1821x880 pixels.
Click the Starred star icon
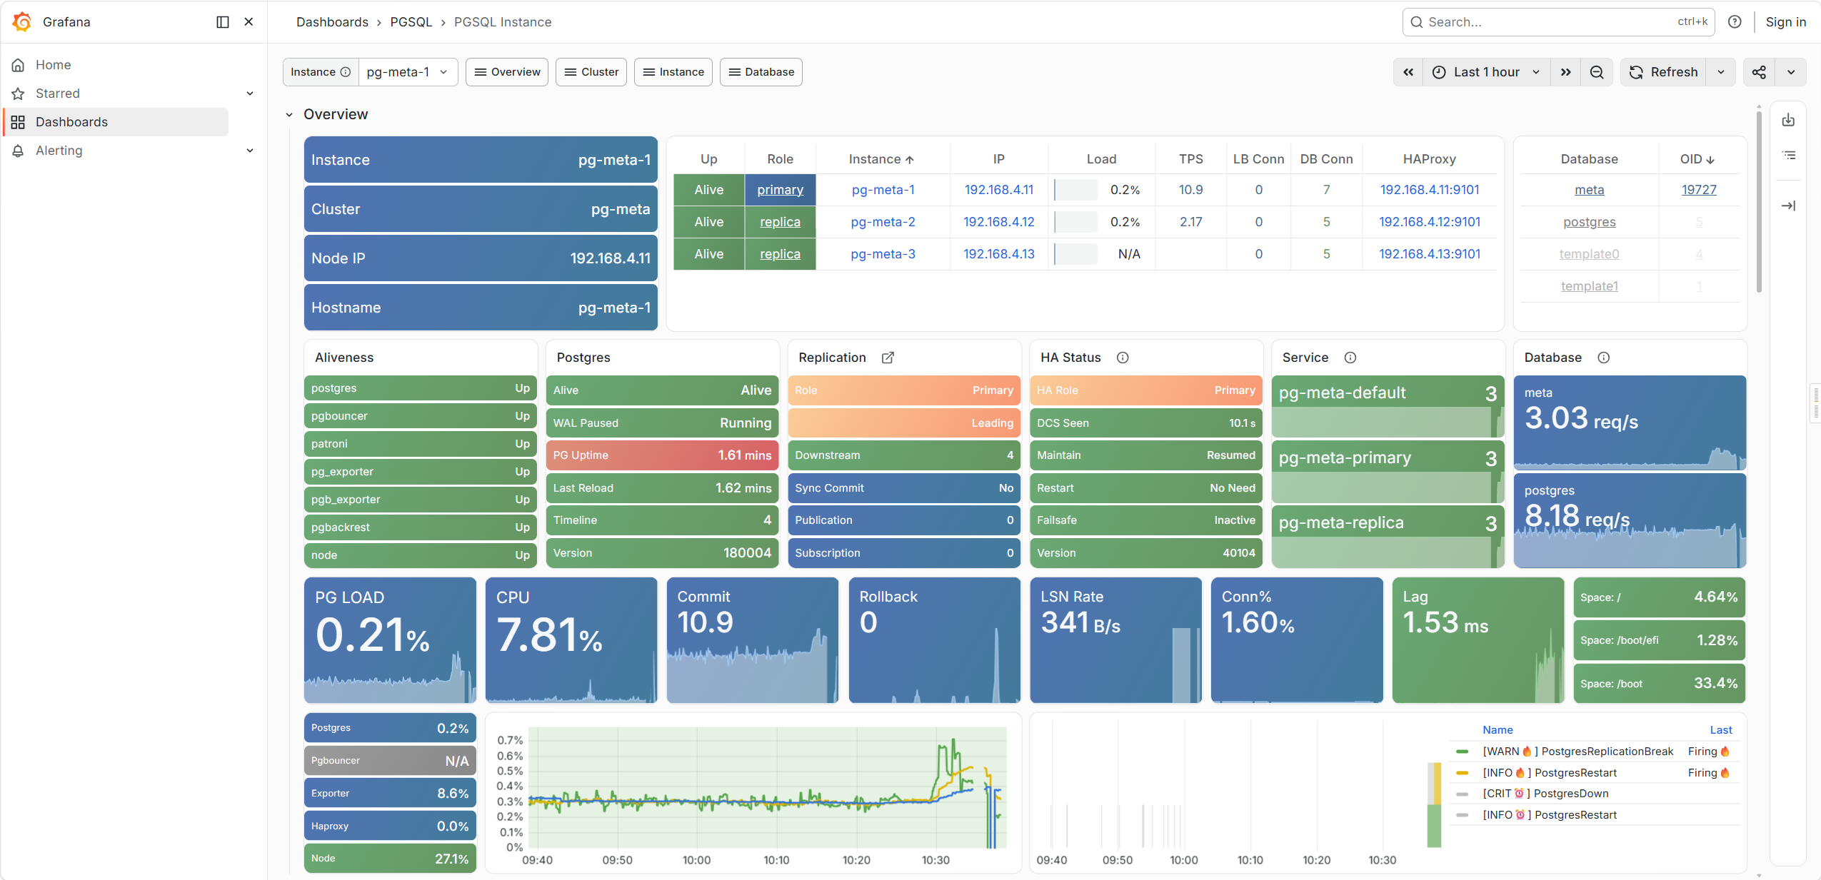coord(19,93)
